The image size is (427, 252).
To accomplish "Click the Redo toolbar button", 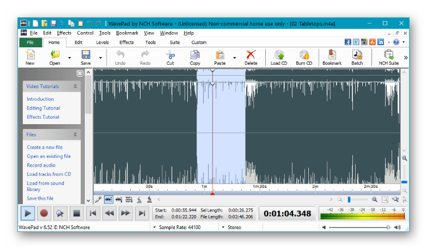I will point(145,58).
